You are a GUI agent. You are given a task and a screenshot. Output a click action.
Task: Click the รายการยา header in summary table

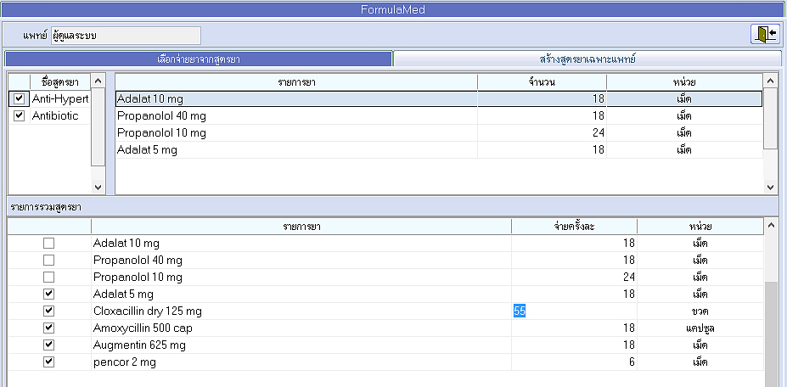click(301, 227)
